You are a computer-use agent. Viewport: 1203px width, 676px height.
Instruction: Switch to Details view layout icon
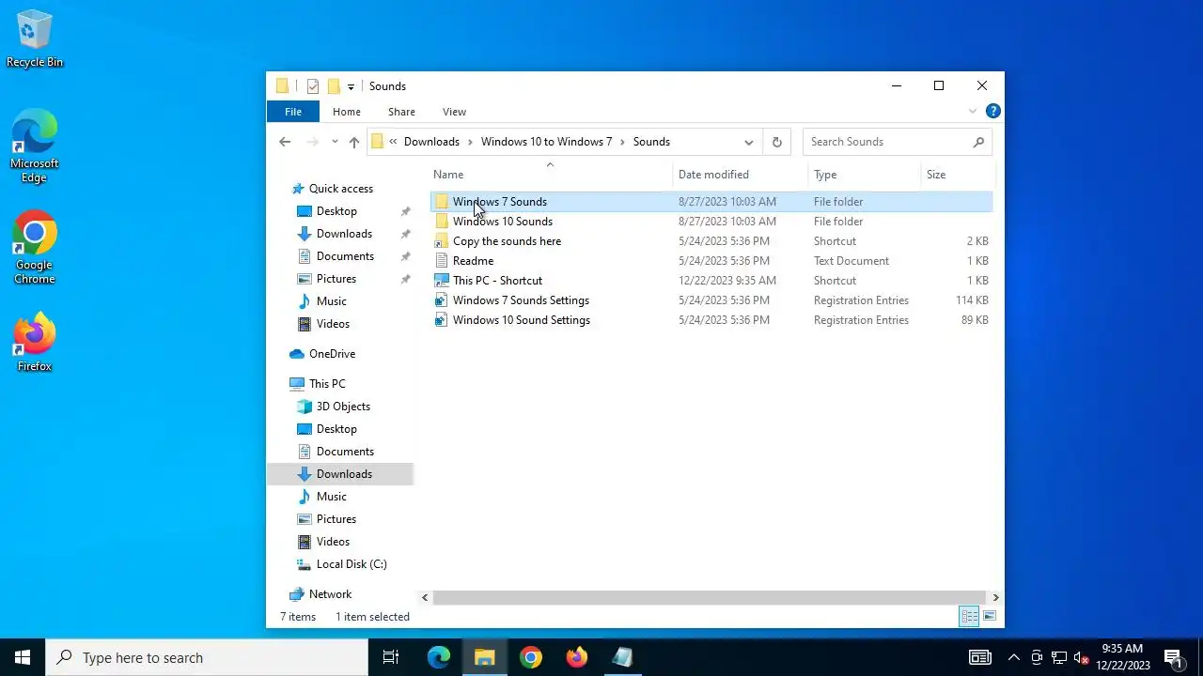969,617
